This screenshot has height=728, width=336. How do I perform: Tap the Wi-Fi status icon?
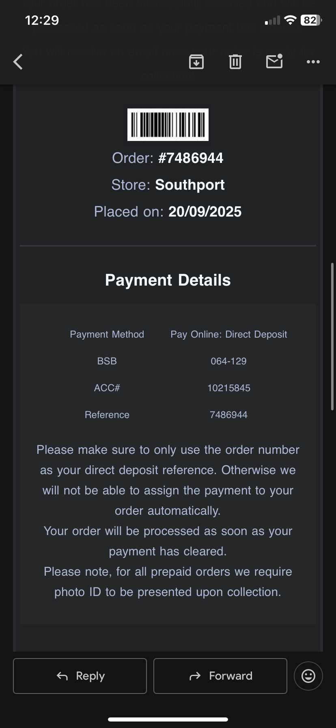point(290,20)
